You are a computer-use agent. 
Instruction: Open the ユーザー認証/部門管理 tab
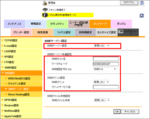click(79, 24)
